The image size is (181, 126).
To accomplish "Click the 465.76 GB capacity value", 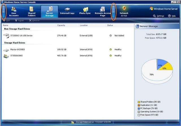I will click(x=62, y=56).
